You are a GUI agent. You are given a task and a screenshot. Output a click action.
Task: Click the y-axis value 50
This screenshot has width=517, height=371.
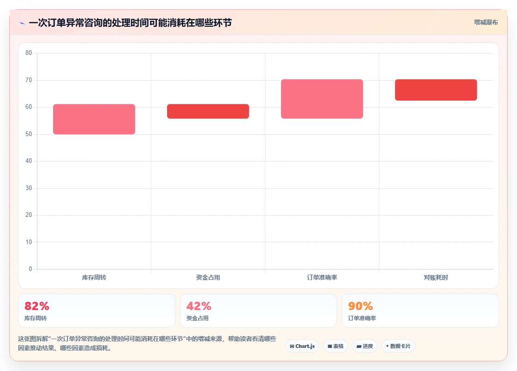click(29, 134)
